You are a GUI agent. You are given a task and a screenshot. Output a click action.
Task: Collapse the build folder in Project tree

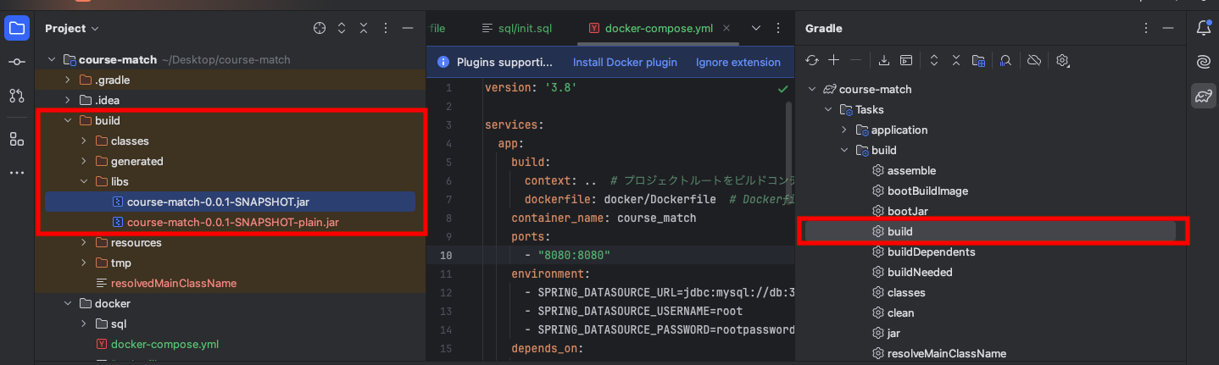click(x=68, y=121)
